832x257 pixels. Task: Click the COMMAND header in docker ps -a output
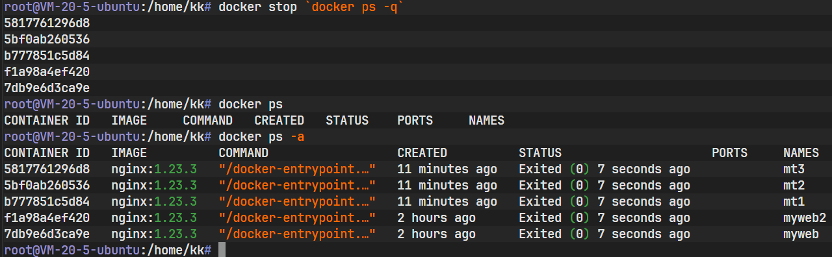244,153
